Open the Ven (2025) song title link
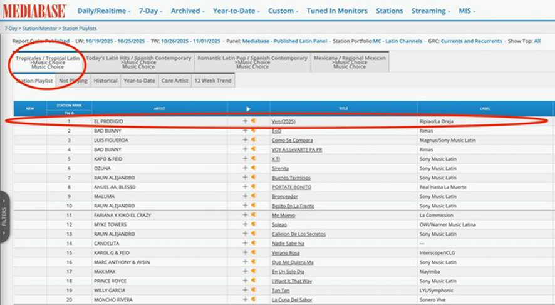 284,121
